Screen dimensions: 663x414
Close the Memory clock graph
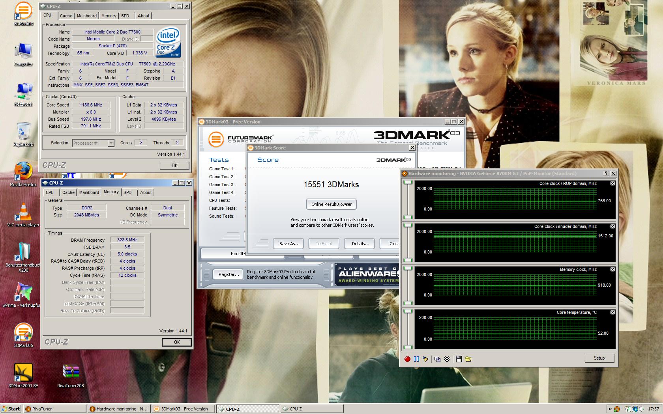[612, 269]
